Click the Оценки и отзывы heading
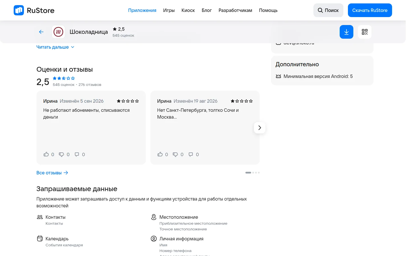410x256 pixels. point(65,69)
